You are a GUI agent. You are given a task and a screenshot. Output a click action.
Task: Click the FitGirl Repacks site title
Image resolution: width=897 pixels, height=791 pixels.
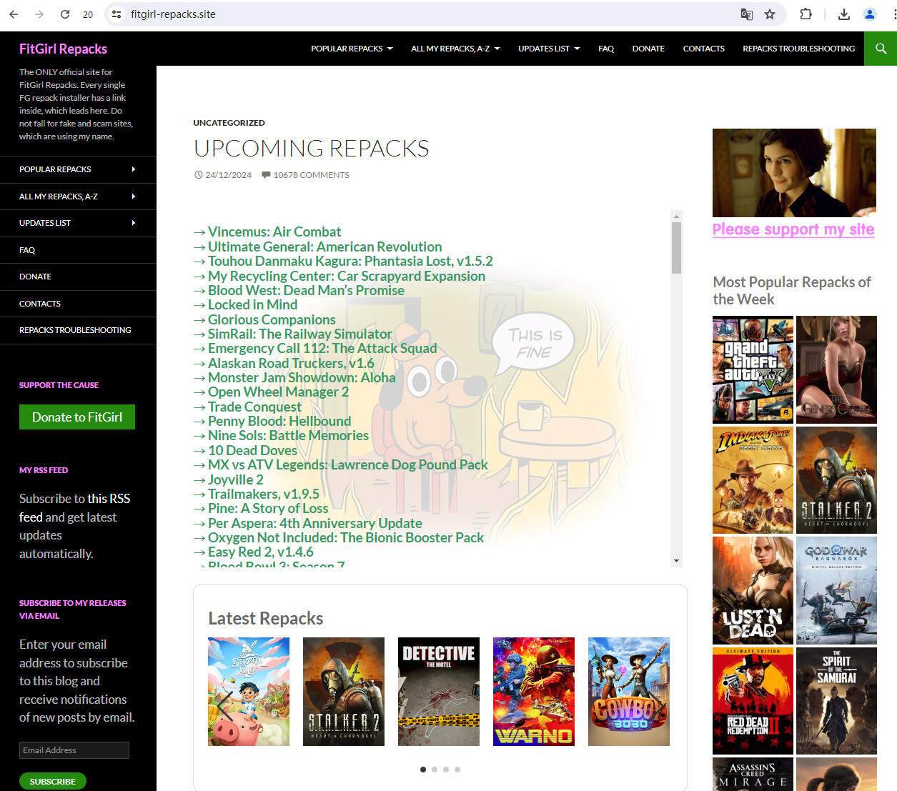tap(63, 49)
